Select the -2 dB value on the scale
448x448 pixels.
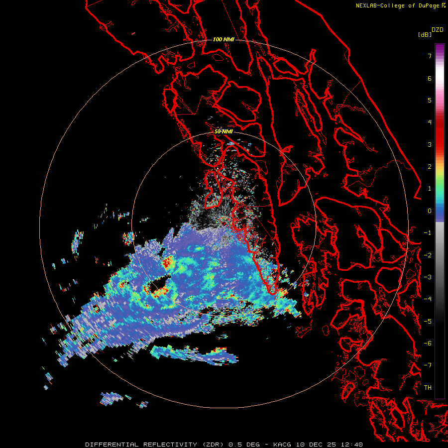click(428, 255)
